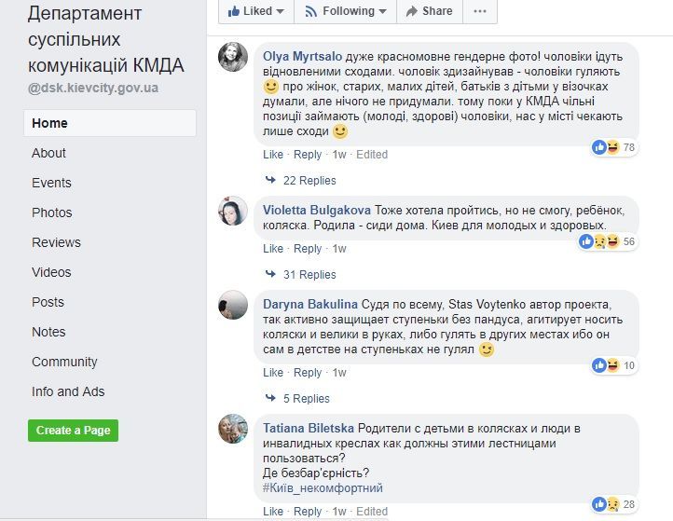Viewport: 673px width, 521px height.
Task: Open the Following dropdown
Action: coord(344,11)
